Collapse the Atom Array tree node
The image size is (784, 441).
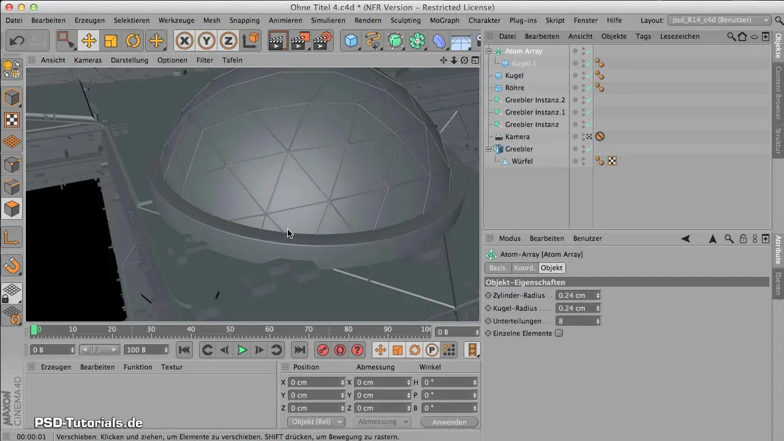click(489, 51)
